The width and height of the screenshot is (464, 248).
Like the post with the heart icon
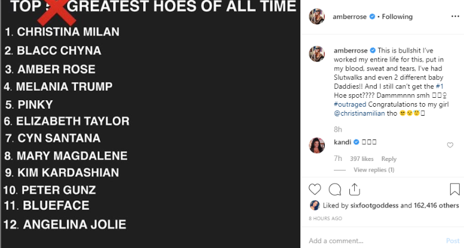pos(315,189)
